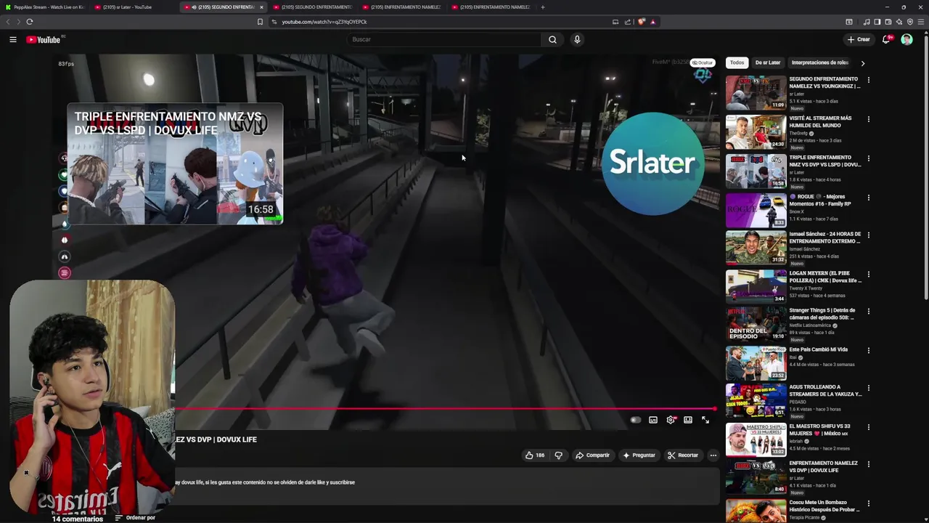Open 'SEGUNDO ENFRENTAMIENTO NAMELEZ VS YOUNGKINGZ' suggested thumbnail
This screenshot has height=523, width=929.
click(756, 92)
